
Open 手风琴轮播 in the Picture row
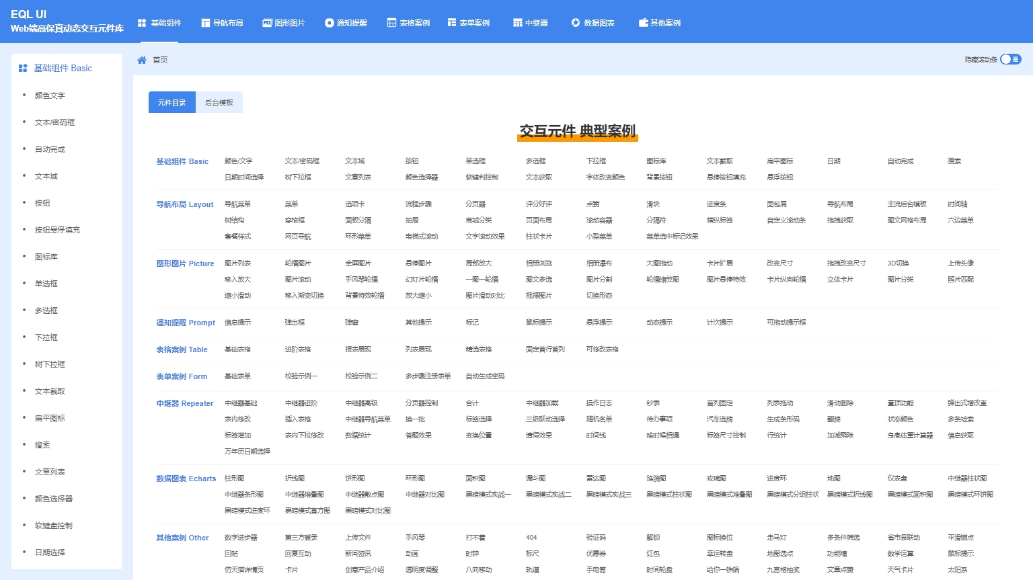362,280
